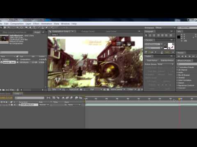Click right text alignment icon
Image resolution: width=197 pixels, height=147 pixels.
coord(154,36)
